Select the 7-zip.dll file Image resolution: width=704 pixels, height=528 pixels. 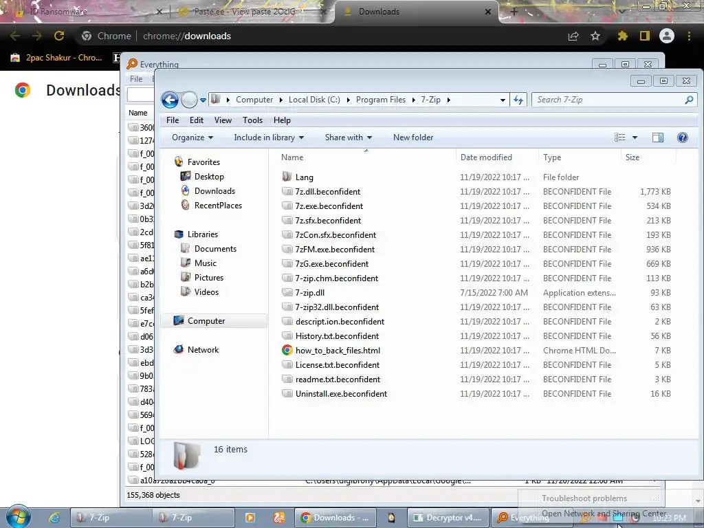[x=310, y=293]
